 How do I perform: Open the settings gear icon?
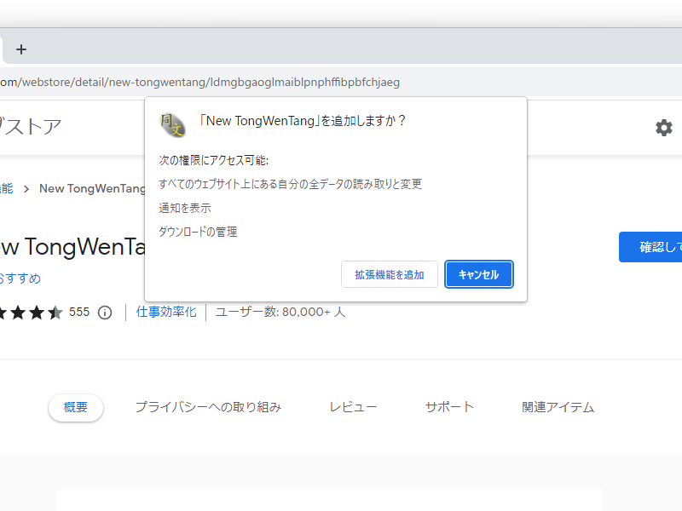coord(664,127)
